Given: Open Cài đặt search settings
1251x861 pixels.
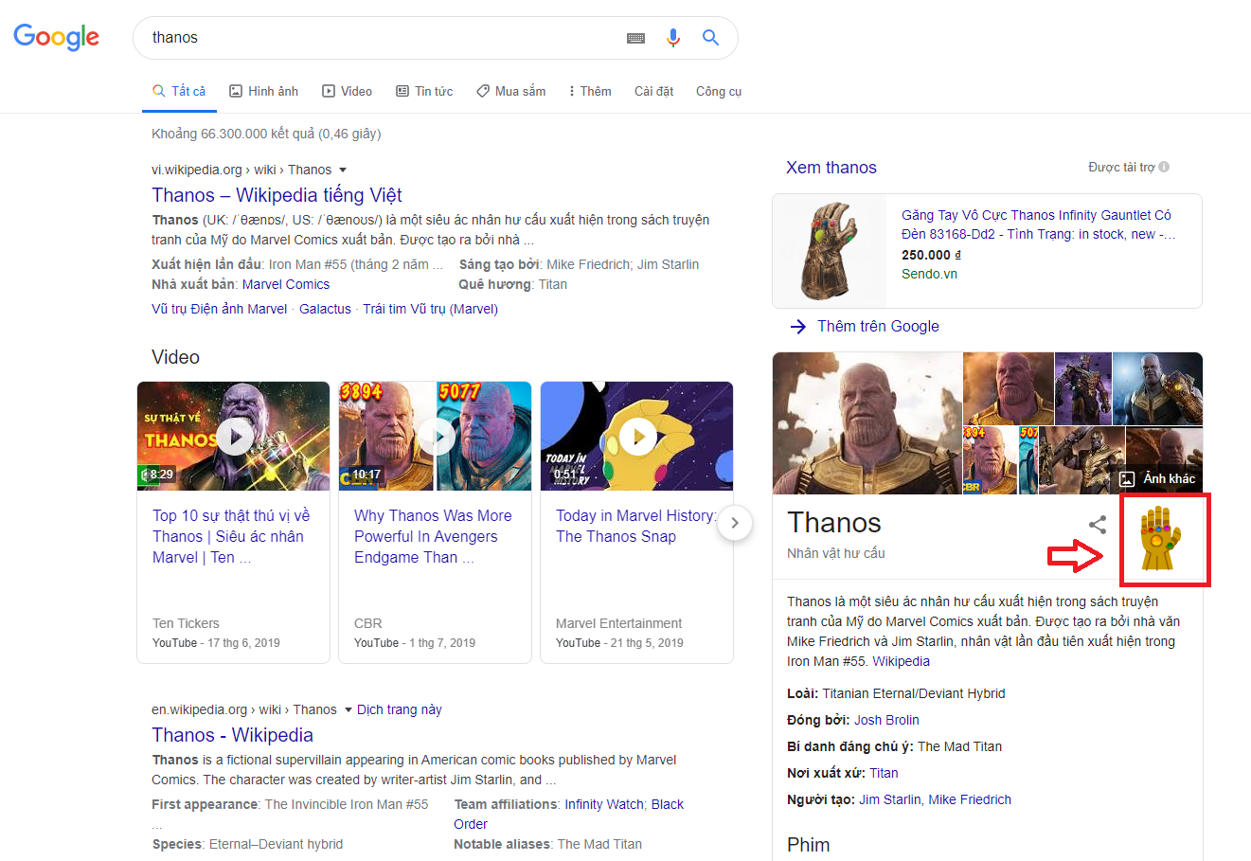Looking at the screenshot, I should (x=653, y=91).
